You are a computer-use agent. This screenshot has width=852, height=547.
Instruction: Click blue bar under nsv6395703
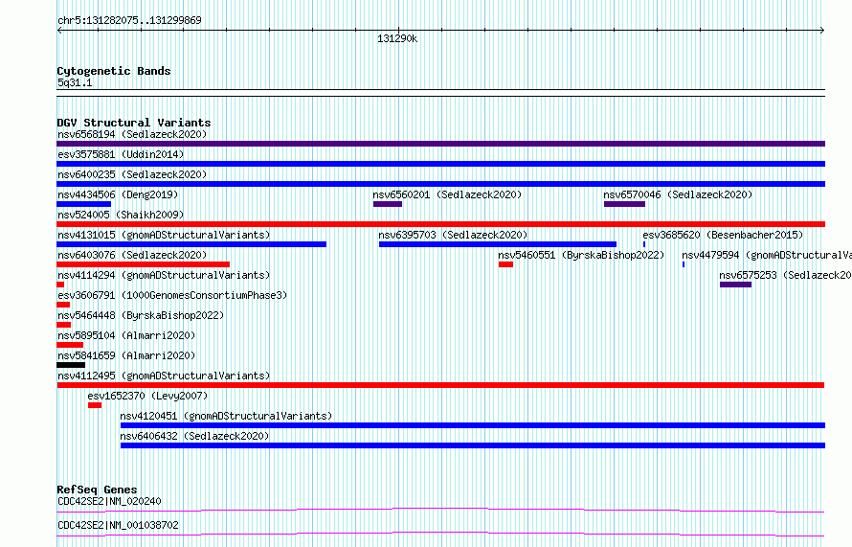point(498,244)
